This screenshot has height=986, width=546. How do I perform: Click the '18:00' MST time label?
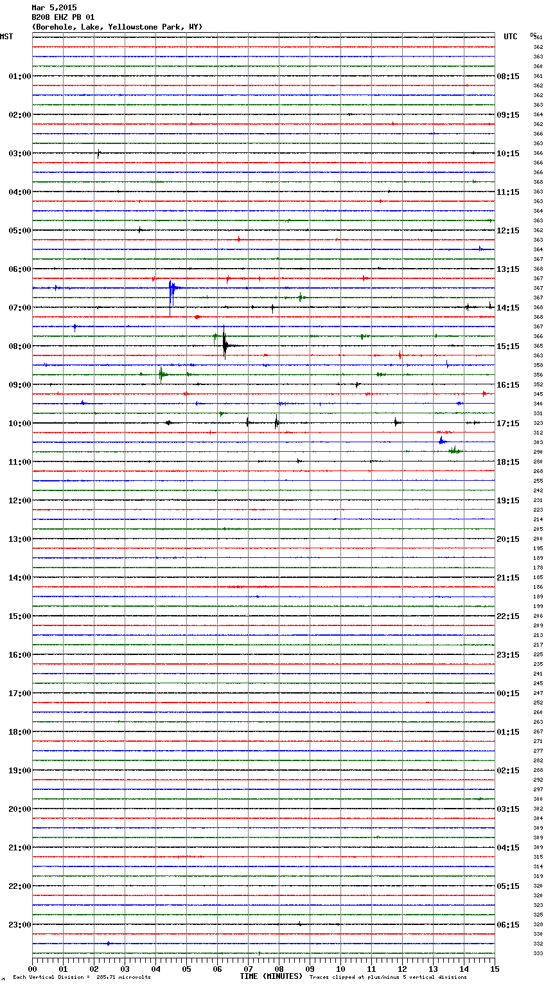coord(20,732)
